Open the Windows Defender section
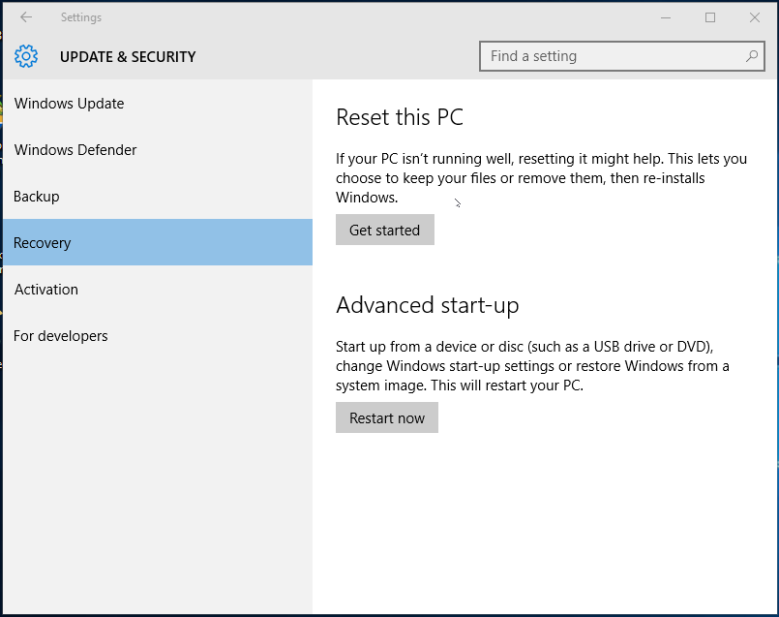The image size is (779, 617). click(158, 150)
